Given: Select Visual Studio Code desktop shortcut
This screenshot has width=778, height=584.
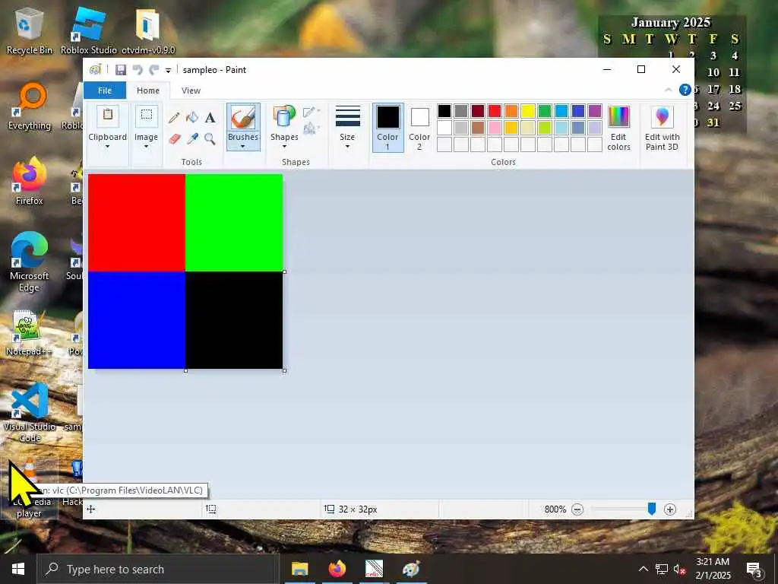Looking at the screenshot, I should [30, 412].
